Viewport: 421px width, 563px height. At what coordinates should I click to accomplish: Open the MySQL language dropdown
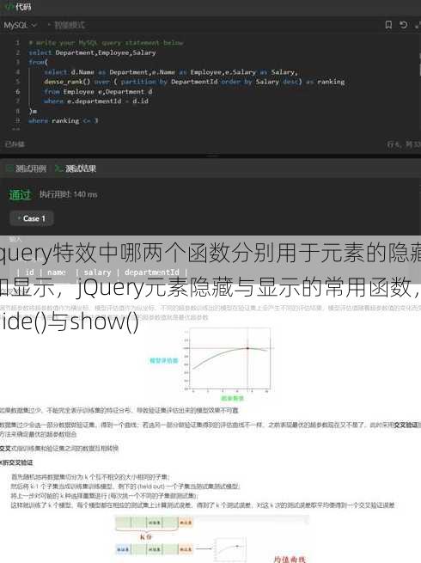(x=20, y=25)
